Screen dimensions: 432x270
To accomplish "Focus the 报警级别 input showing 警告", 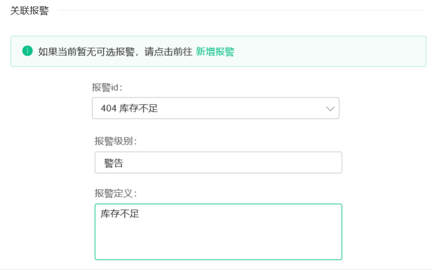I will pos(218,163).
